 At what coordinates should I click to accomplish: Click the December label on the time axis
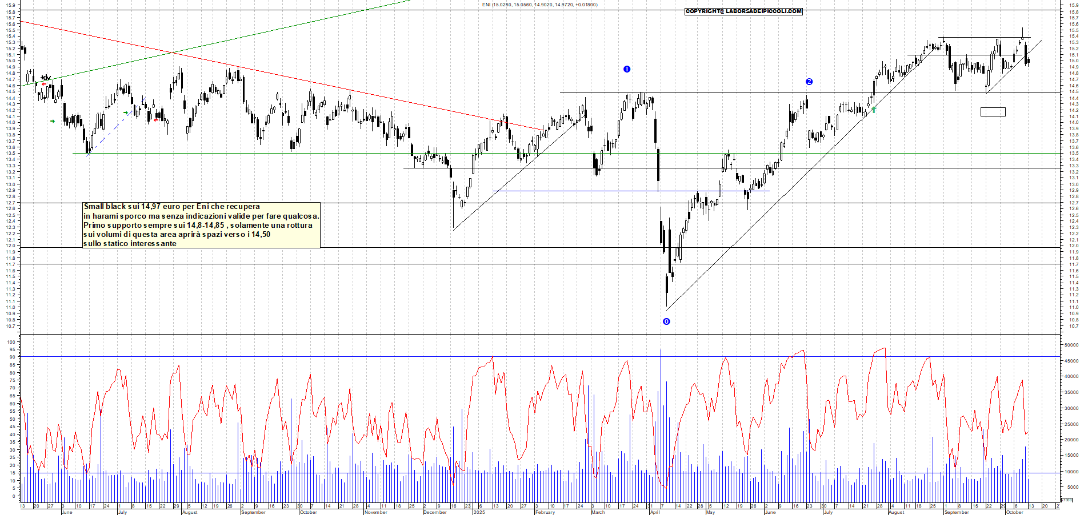click(435, 512)
